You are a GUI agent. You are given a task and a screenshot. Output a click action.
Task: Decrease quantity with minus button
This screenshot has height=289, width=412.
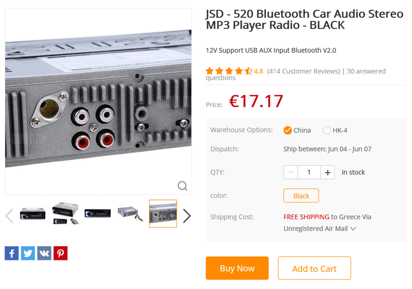coord(291,173)
